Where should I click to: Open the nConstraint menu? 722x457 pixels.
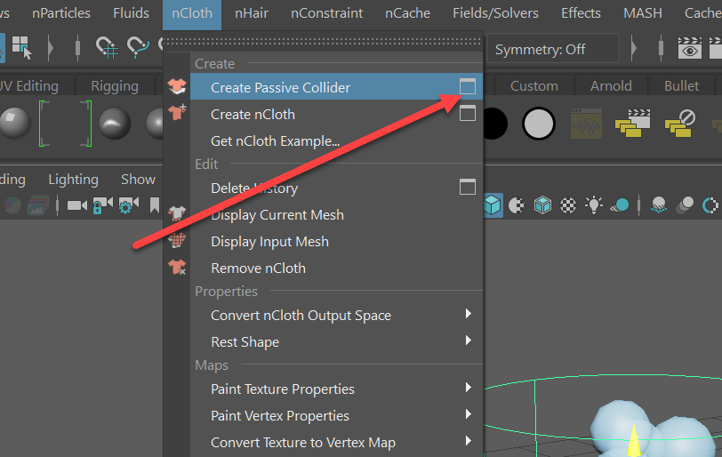click(x=327, y=13)
